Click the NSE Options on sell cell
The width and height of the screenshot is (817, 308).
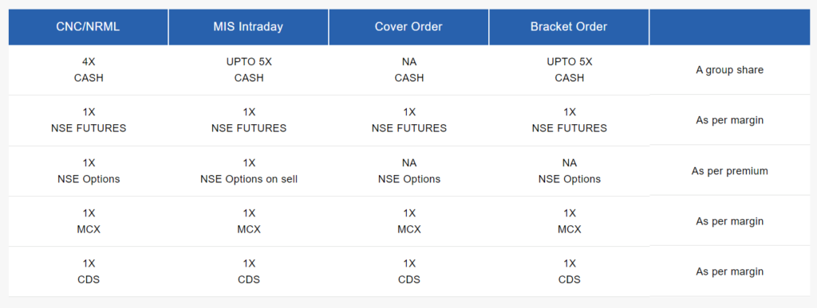[x=249, y=171]
